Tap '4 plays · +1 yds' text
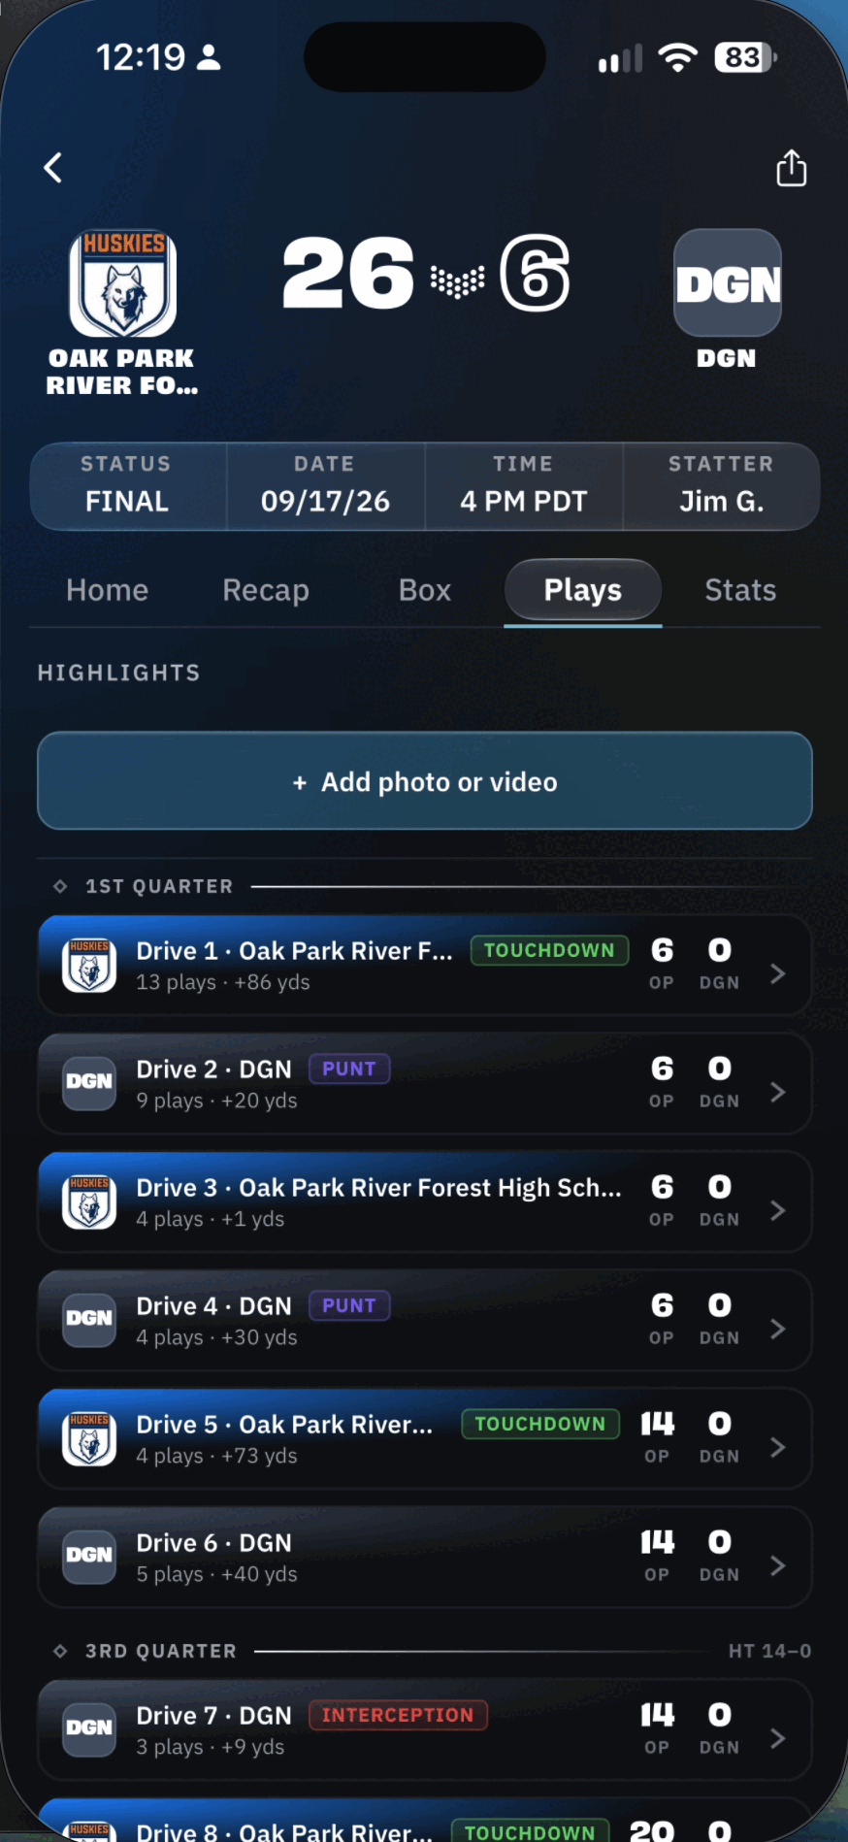 (211, 1219)
